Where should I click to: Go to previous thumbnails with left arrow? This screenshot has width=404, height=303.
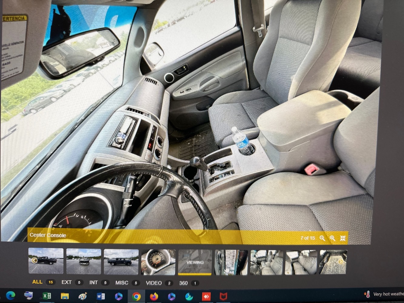(34, 261)
